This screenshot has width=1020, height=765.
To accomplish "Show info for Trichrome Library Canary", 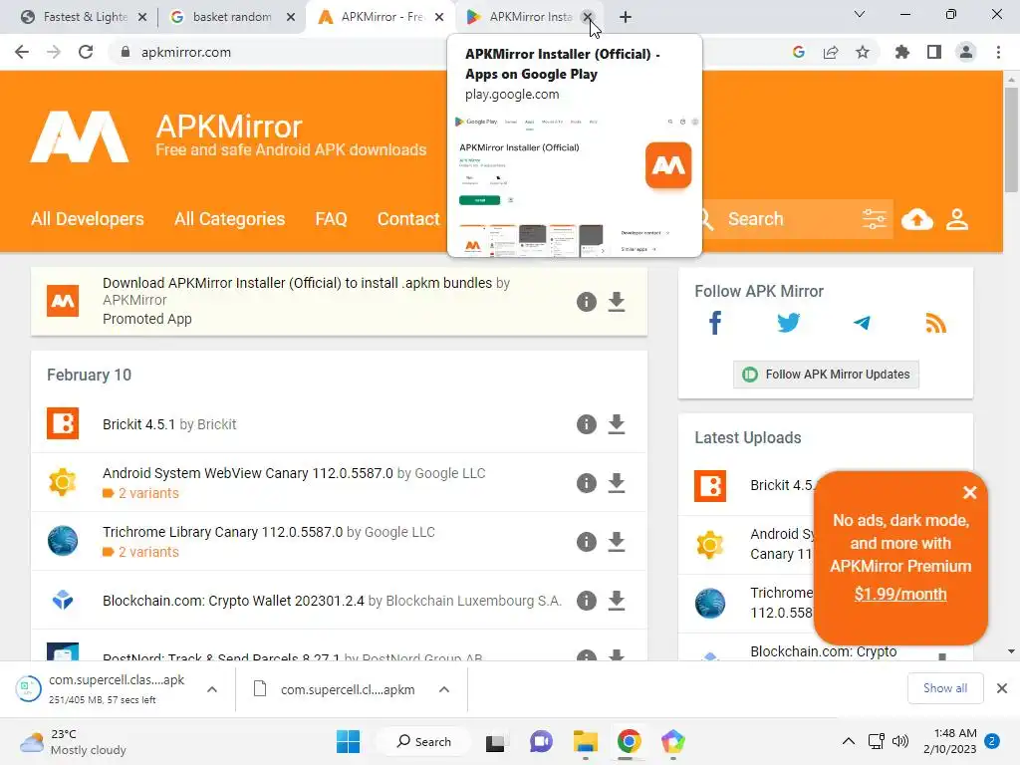I will (586, 541).
